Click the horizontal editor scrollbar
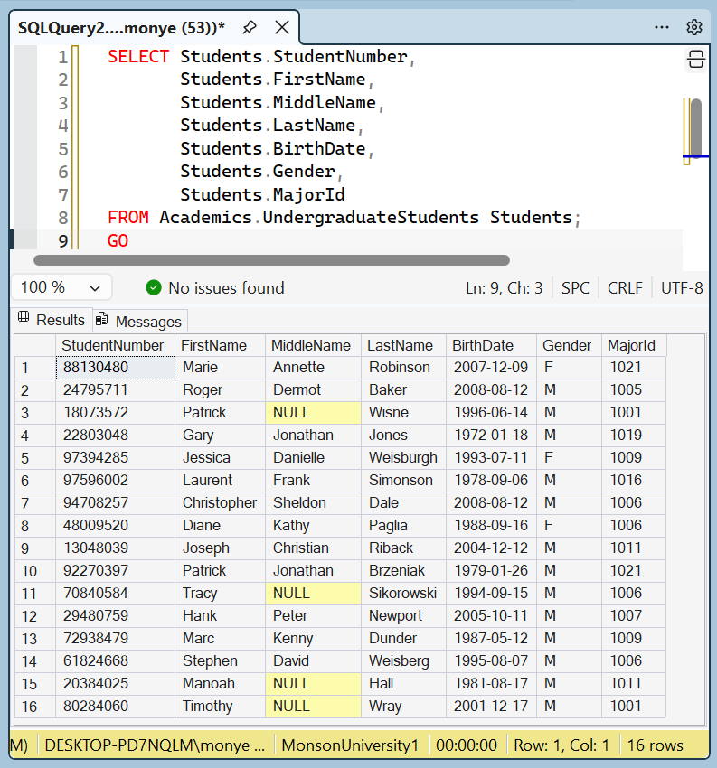 (x=271, y=260)
